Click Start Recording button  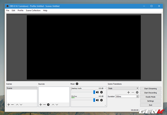[x=150, y=93]
